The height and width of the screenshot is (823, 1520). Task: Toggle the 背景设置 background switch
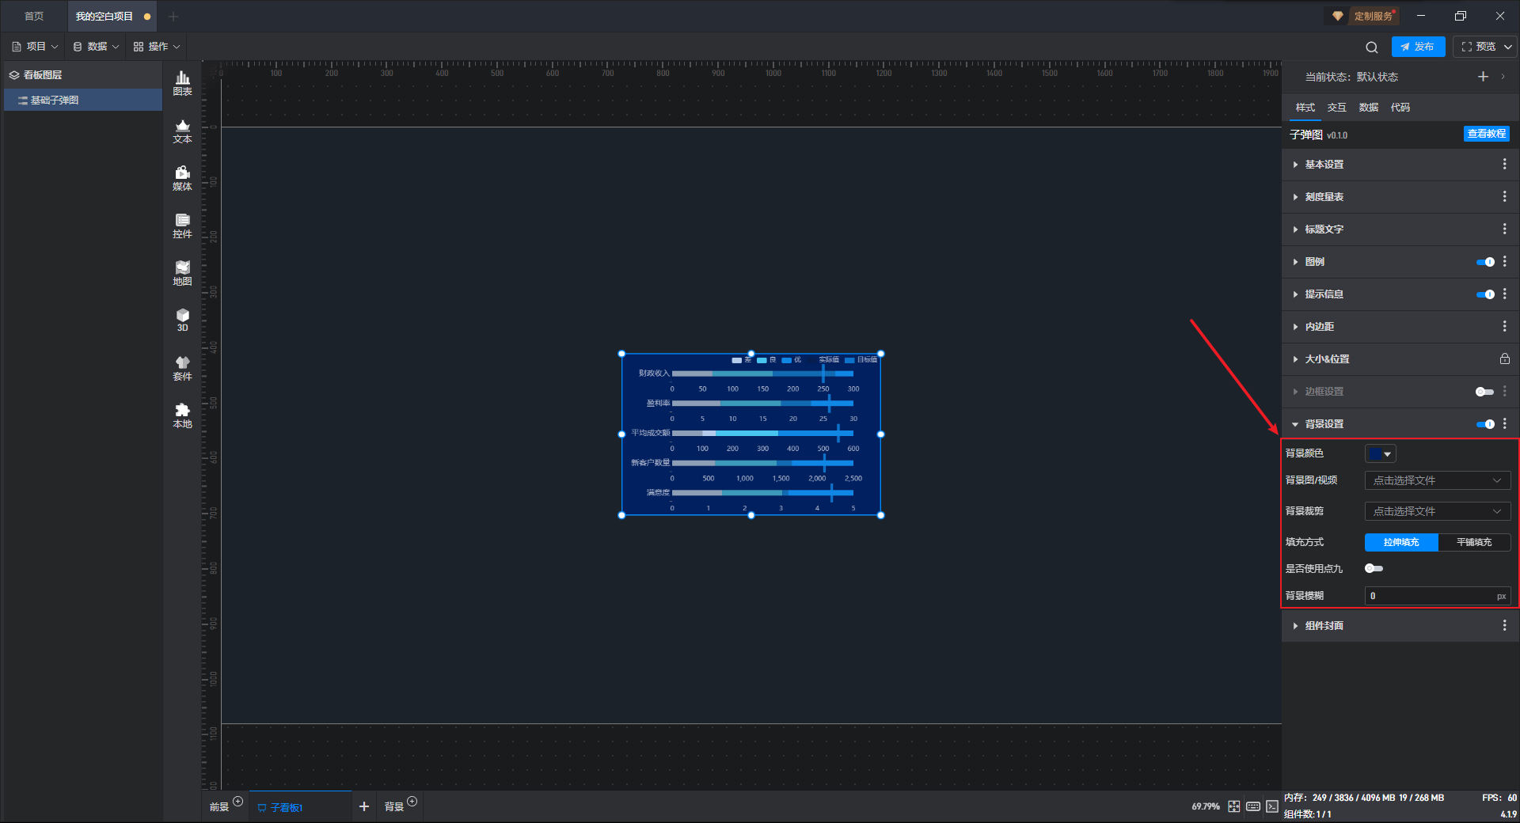(1485, 424)
